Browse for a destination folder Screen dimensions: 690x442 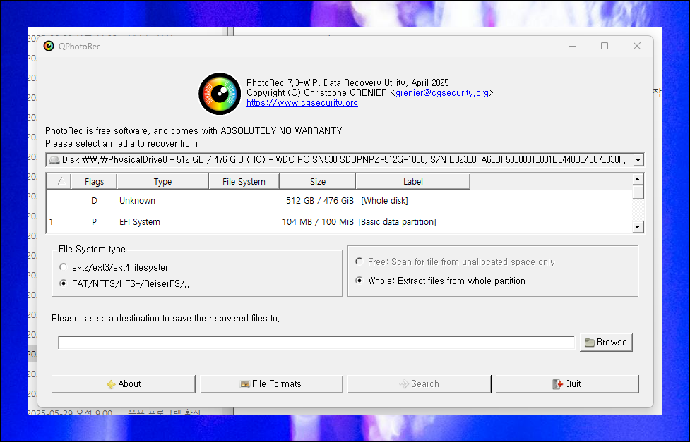(x=606, y=343)
